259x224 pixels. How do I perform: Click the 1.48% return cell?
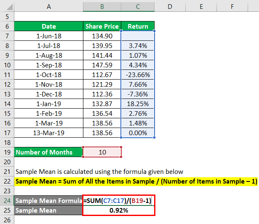[138, 123]
